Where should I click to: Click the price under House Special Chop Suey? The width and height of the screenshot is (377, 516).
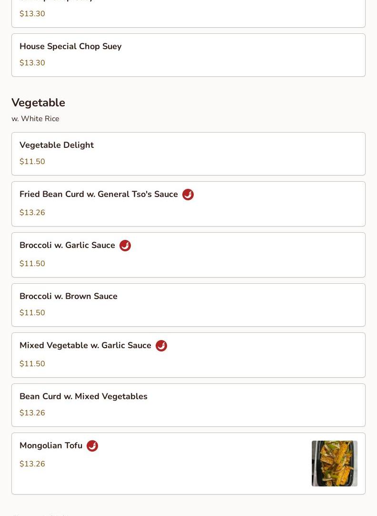pyautogui.click(x=32, y=63)
